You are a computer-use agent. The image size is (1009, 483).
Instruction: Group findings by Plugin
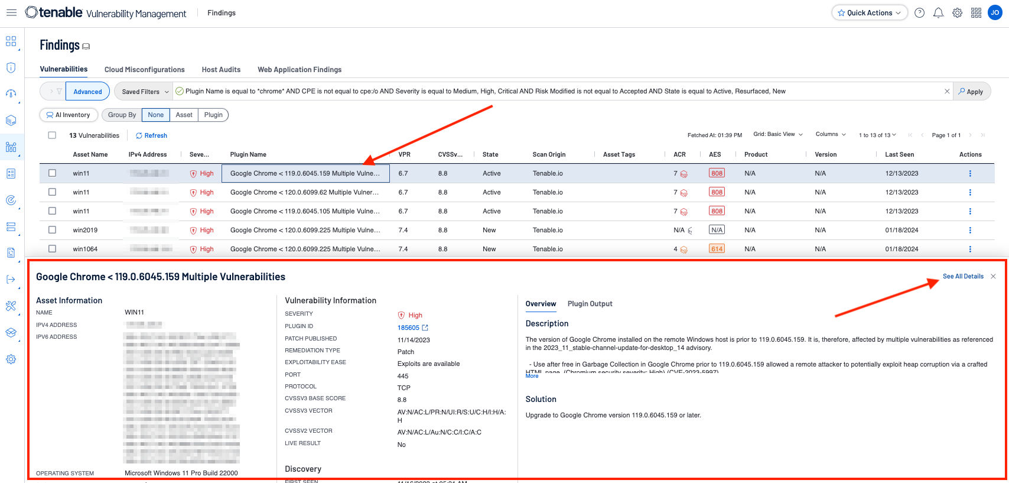click(213, 115)
